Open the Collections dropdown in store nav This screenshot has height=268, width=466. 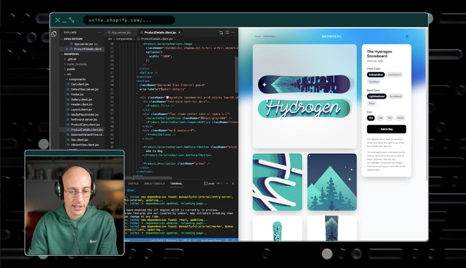pyautogui.click(x=270, y=36)
